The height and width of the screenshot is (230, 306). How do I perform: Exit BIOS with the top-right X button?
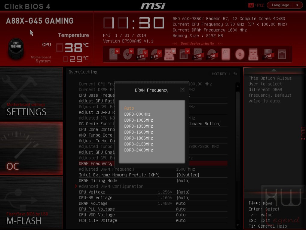click(x=297, y=5)
